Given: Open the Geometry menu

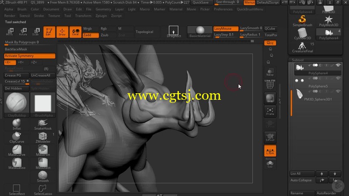Looking at the screenshot, I should click(x=103, y=9).
